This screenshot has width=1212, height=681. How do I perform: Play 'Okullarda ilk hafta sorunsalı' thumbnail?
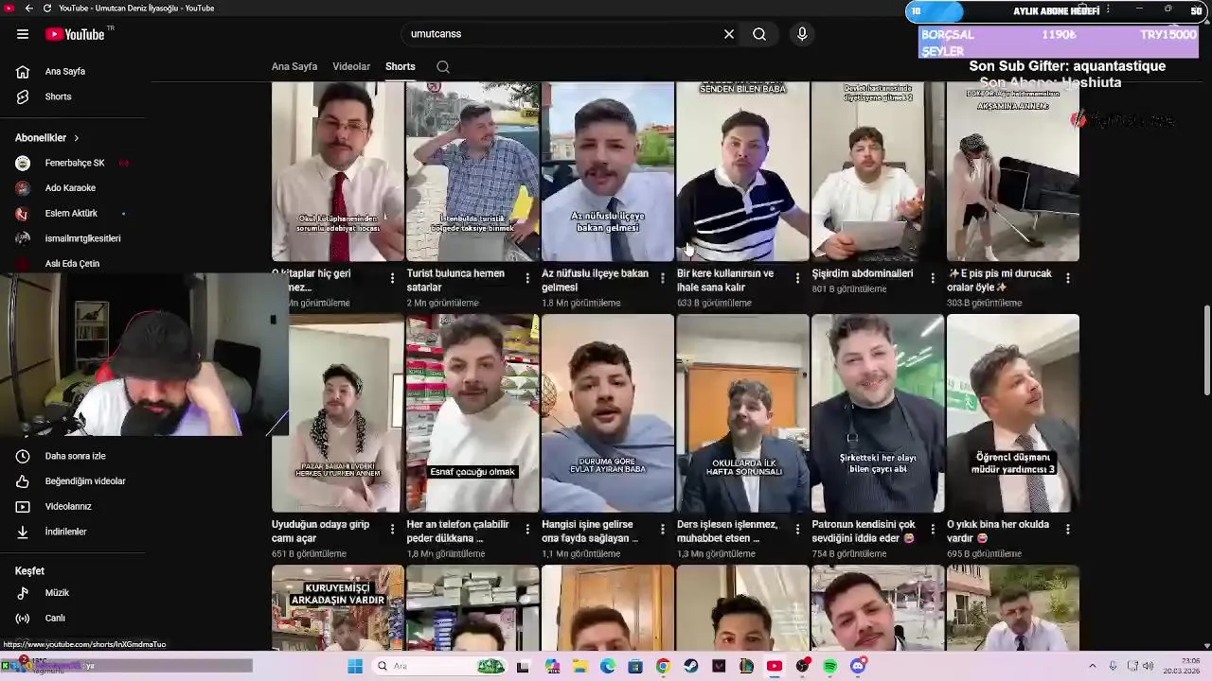743,412
